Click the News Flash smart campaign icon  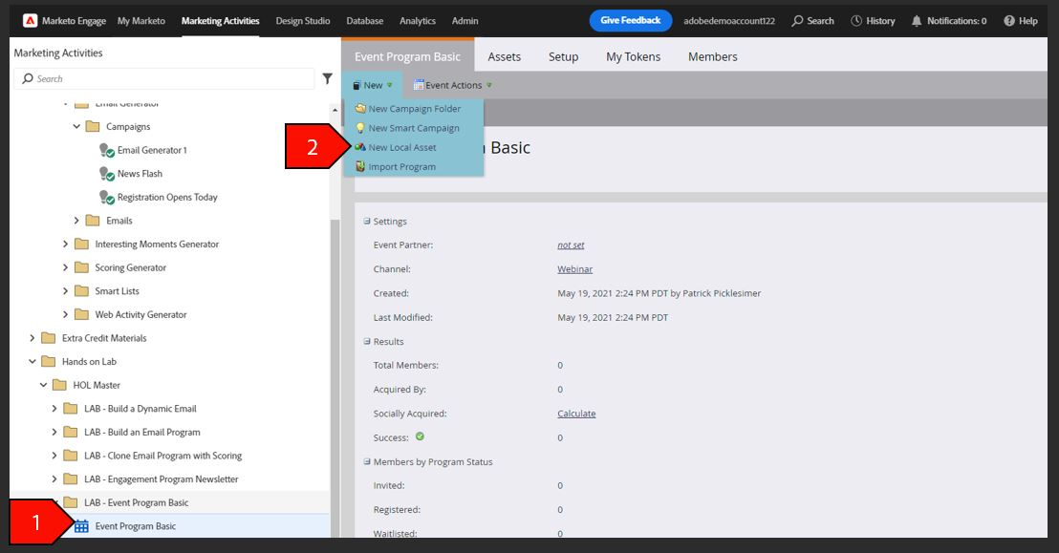point(107,174)
